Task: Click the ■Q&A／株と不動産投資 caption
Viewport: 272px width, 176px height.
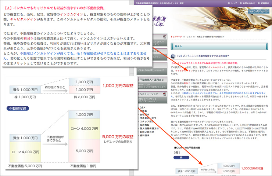Action: (187, 148)
